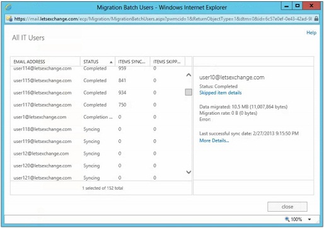
Task: Click the '1 selected of 152 total' text
Action: 103,188
